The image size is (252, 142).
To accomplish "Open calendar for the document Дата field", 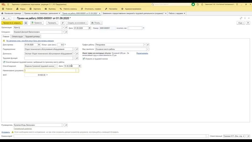I will point(89,28).
